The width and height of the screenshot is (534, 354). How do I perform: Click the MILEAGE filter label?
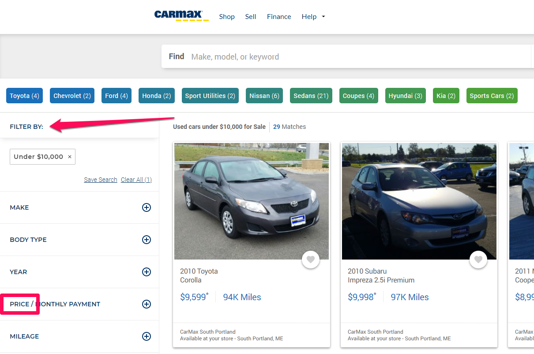(x=24, y=336)
